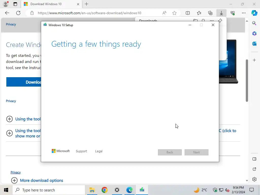Open Edge Settings and more menu
260x195 pixels.
pyautogui.click(x=243, y=13)
